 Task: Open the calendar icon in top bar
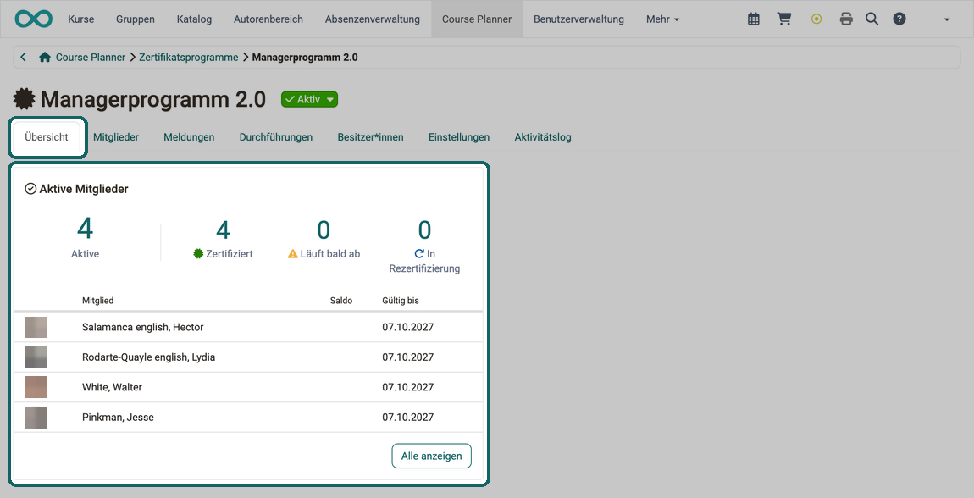coord(754,19)
